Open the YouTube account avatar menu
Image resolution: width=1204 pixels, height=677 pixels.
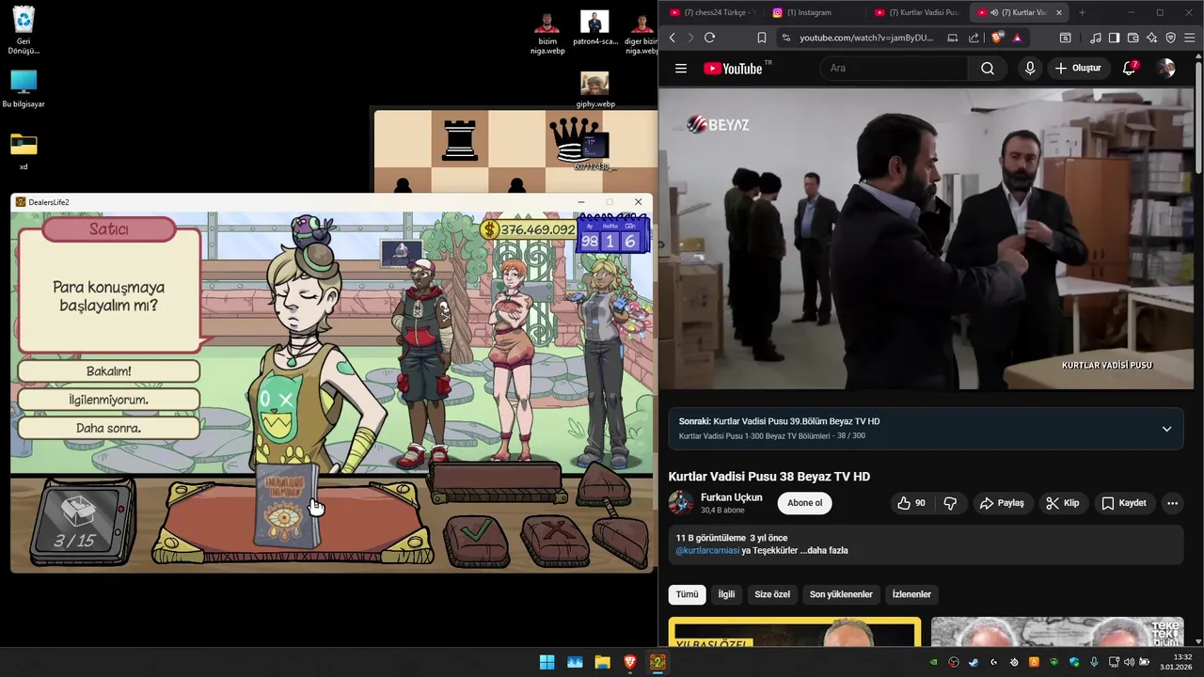(1166, 68)
